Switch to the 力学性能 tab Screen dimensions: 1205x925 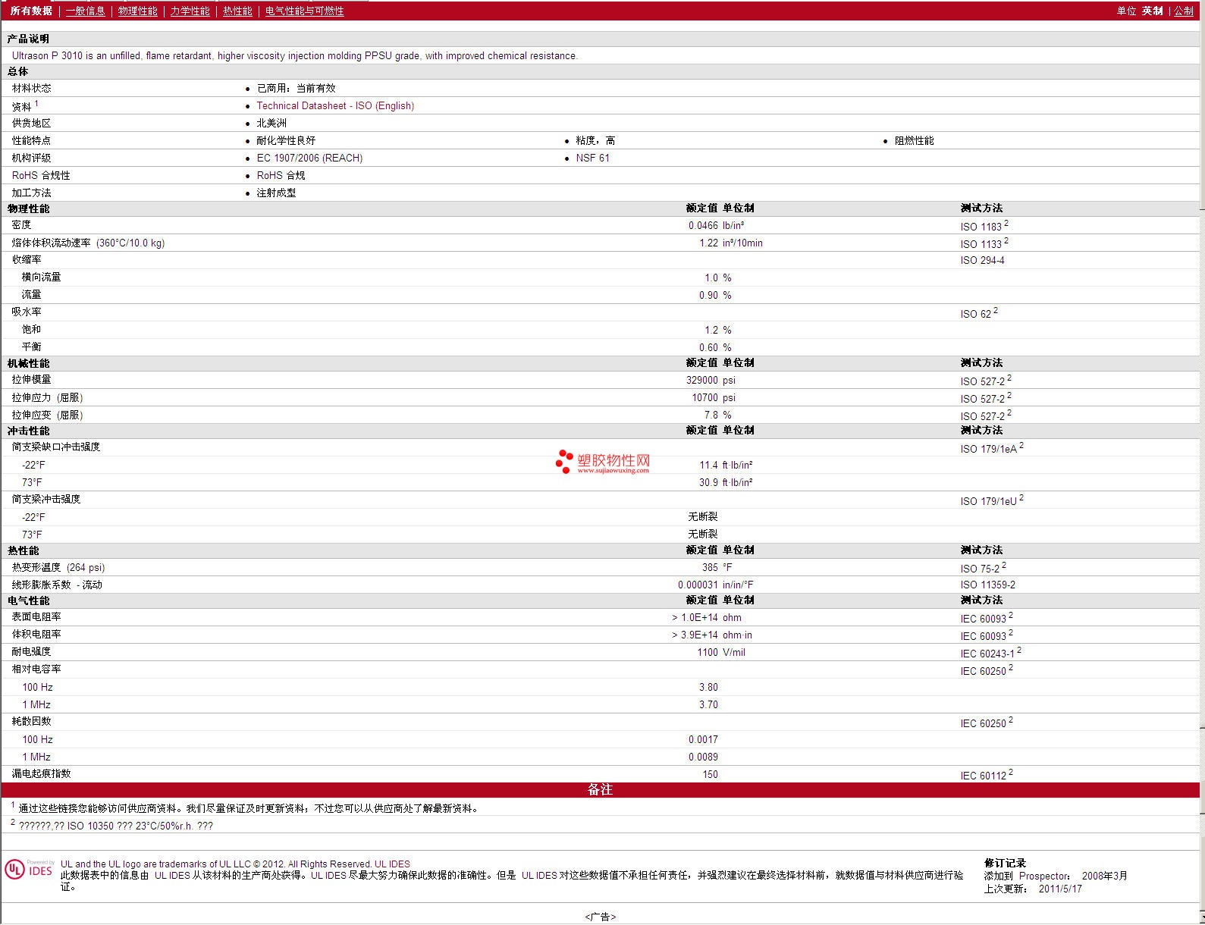(x=190, y=11)
